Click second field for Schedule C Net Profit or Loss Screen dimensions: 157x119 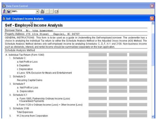[118, 62]
